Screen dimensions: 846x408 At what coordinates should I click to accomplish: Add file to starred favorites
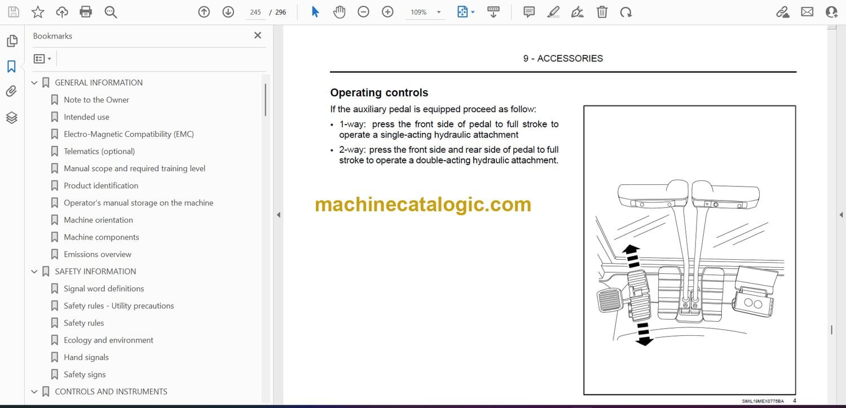point(38,12)
